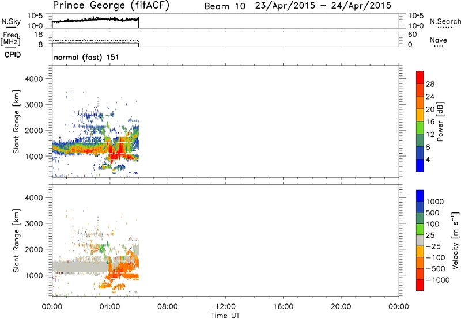This screenshot has height=319, width=461.
Task: Click the "Beam 10" label
Action: tap(225, 6)
